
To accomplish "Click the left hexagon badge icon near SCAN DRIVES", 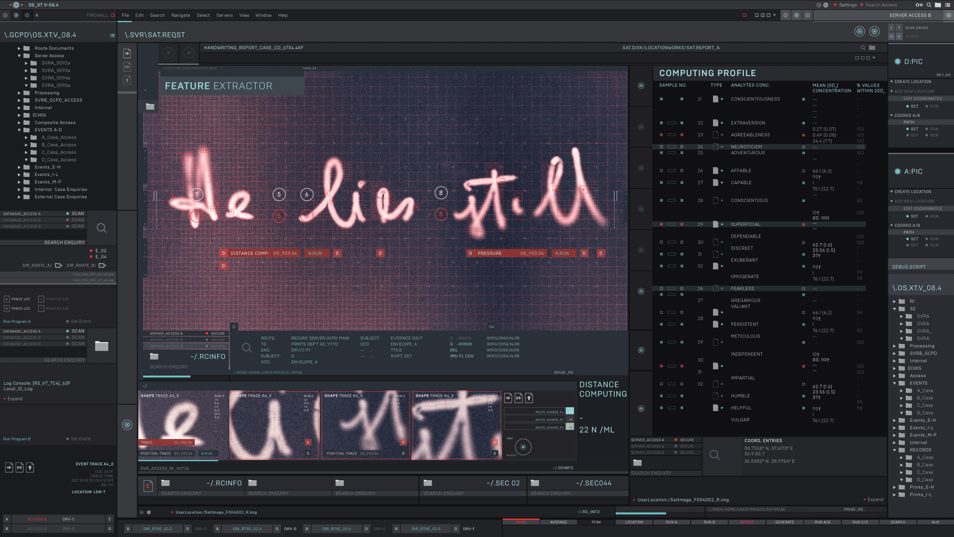I will (860, 31).
